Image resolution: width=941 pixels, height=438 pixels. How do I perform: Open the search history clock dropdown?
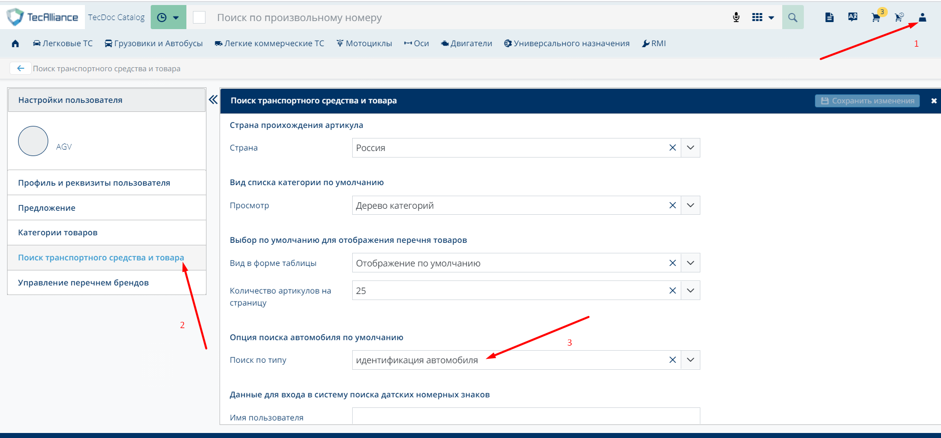click(168, 18)
